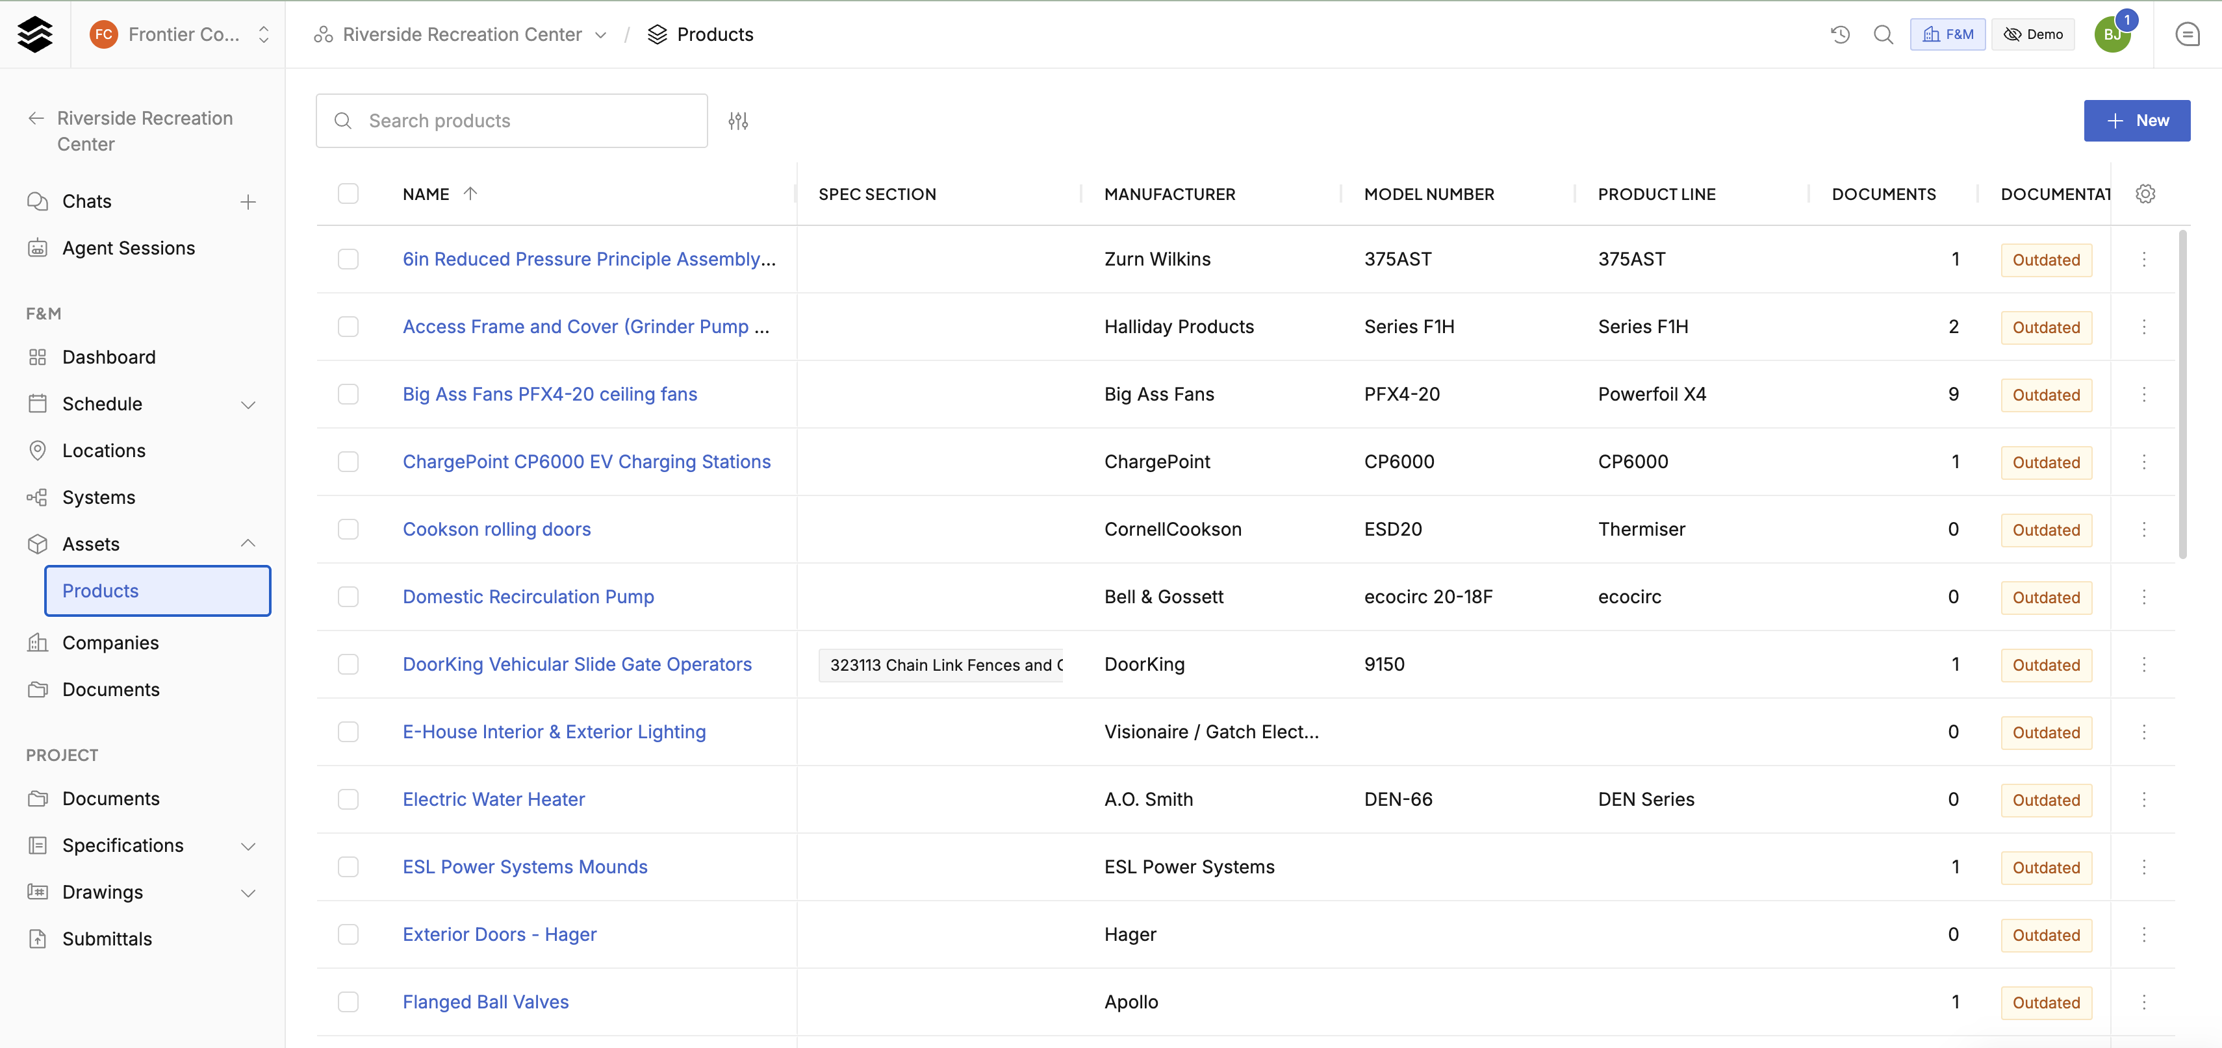Collapse the Assets sidebar section
Screen dimensions: 2222x1048
point(248,544)
